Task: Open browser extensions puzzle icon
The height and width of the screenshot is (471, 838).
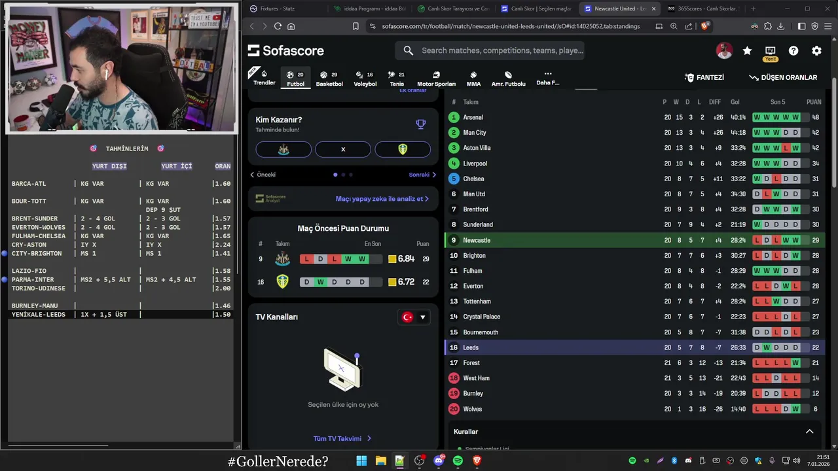Action: pos(768,26)
